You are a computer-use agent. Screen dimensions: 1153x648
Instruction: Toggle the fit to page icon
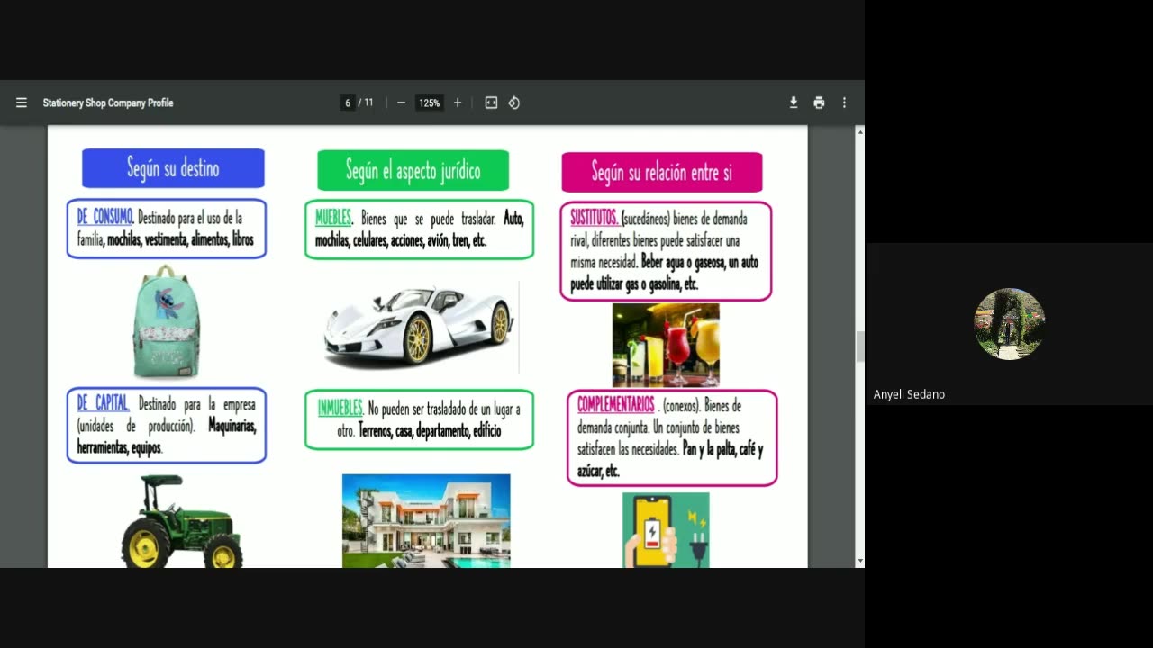(491, 103)
